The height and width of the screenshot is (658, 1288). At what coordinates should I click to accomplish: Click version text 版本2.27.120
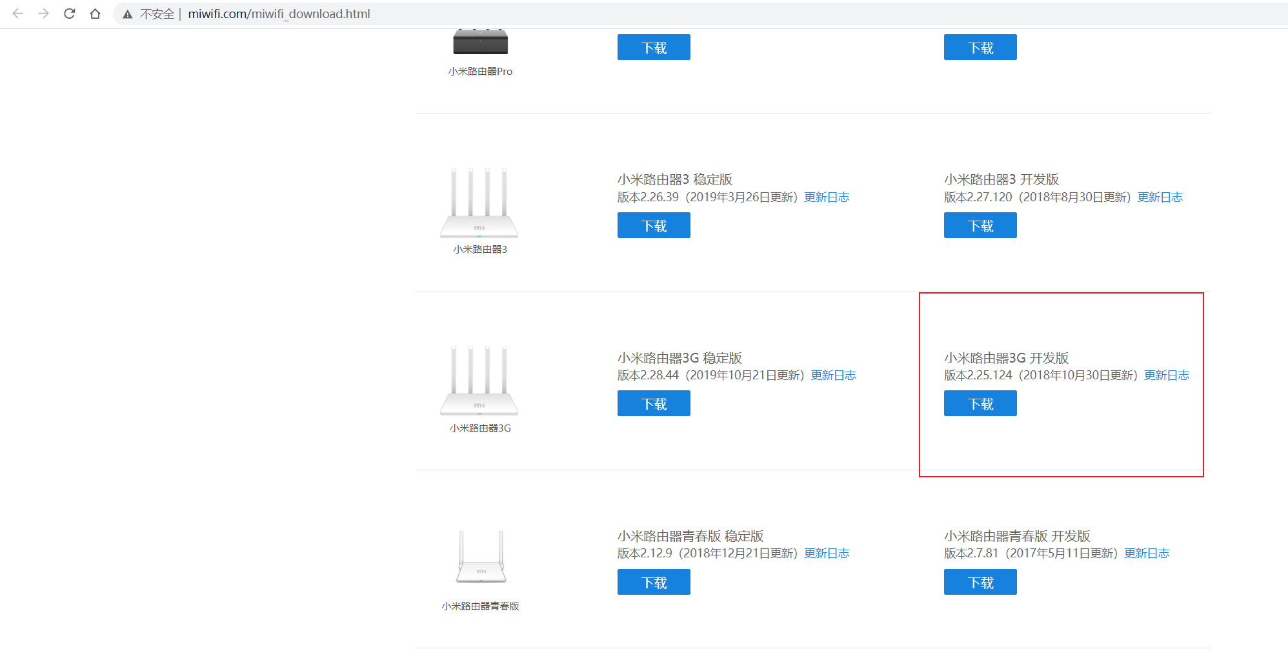[x=978, y=197]
